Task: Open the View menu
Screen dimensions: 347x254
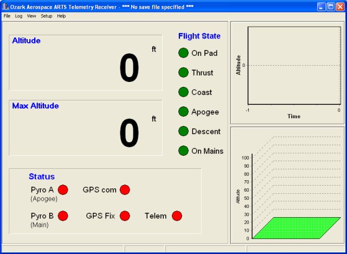Action: pyautogui.click(x=31, y=16)
